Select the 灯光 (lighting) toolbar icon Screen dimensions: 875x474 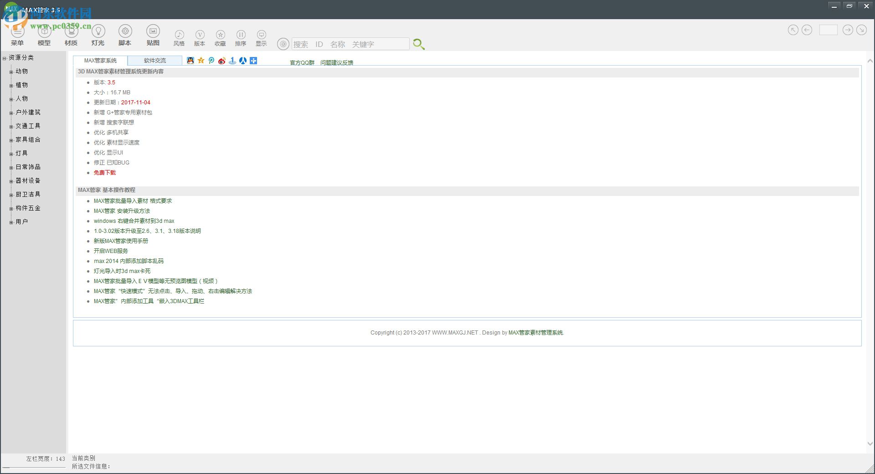98,31
